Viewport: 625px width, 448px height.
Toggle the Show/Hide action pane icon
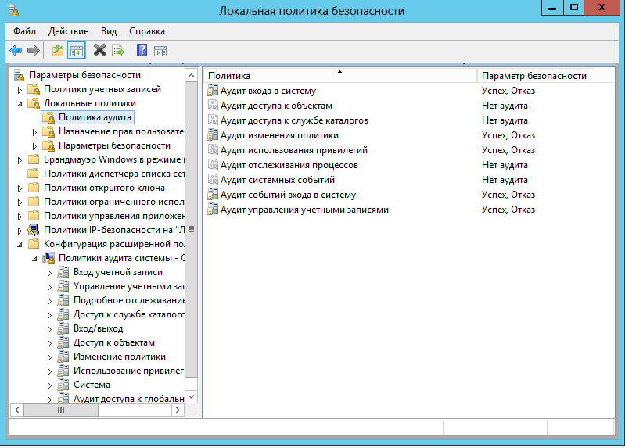click(x=160, y=51)
